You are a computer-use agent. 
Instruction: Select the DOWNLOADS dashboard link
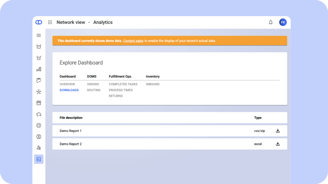(x=69, y=90)
